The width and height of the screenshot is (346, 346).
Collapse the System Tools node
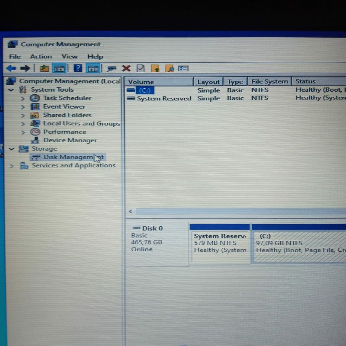[11, 90]
